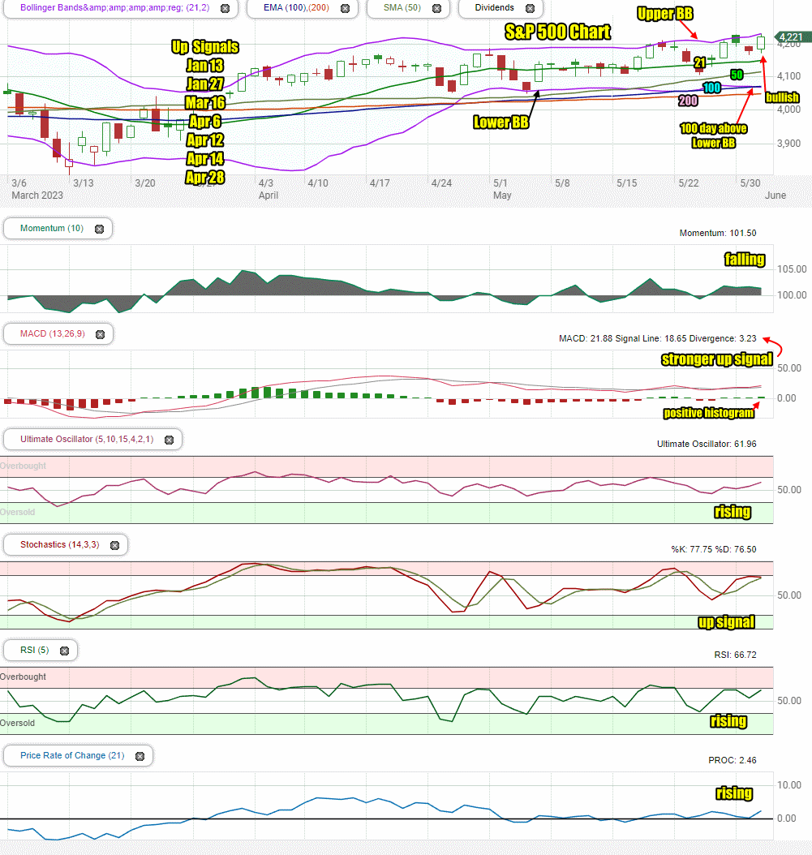Open Momentum (10) indicator settings label
This screenshot has height=855, width=812.
[52, 228]
